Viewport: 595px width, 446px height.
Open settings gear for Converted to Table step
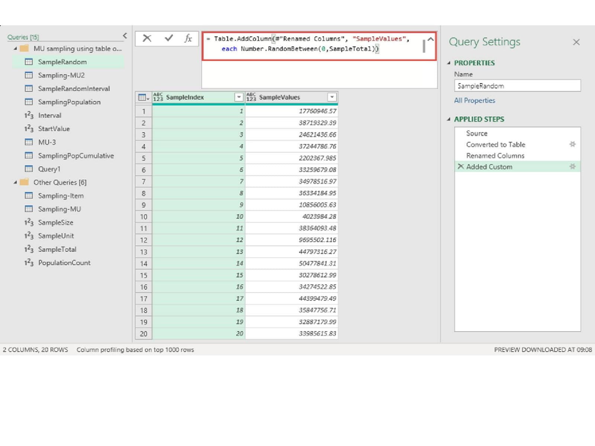coord(572,144)
